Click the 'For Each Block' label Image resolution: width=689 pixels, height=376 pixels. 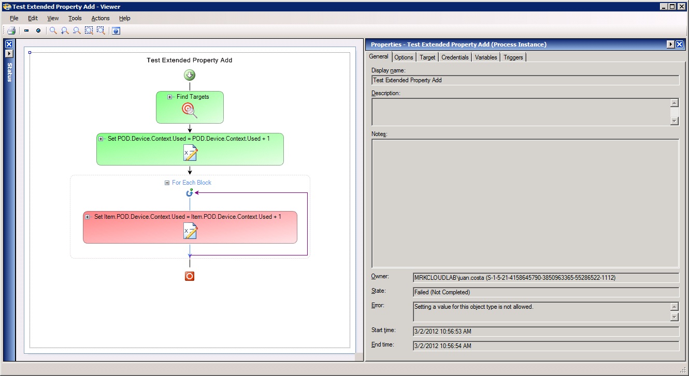(x=192, y=183)
